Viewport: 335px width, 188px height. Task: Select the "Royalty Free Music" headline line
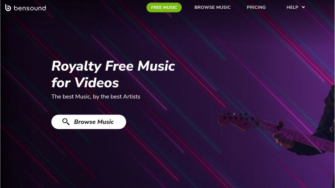113,66
